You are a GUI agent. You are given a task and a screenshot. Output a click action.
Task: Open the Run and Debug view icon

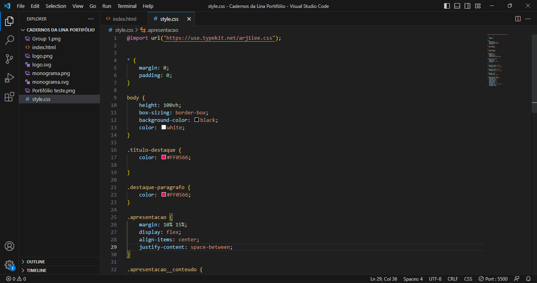click(9, 78)
